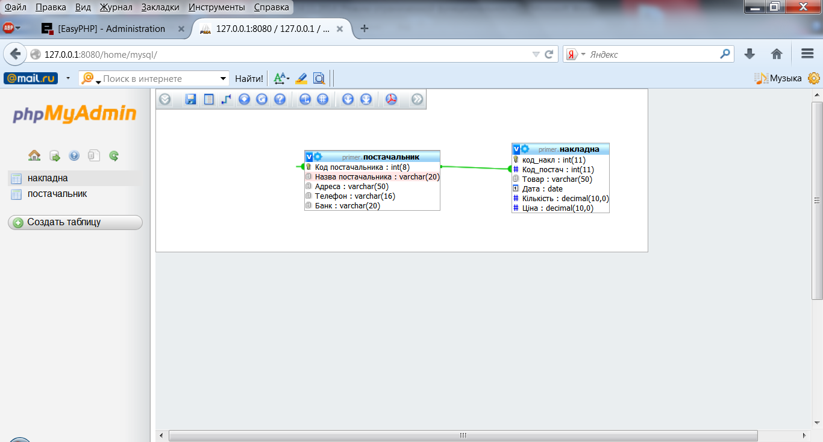
Task: Open the Справка menu
Action: tap(271, 7)
